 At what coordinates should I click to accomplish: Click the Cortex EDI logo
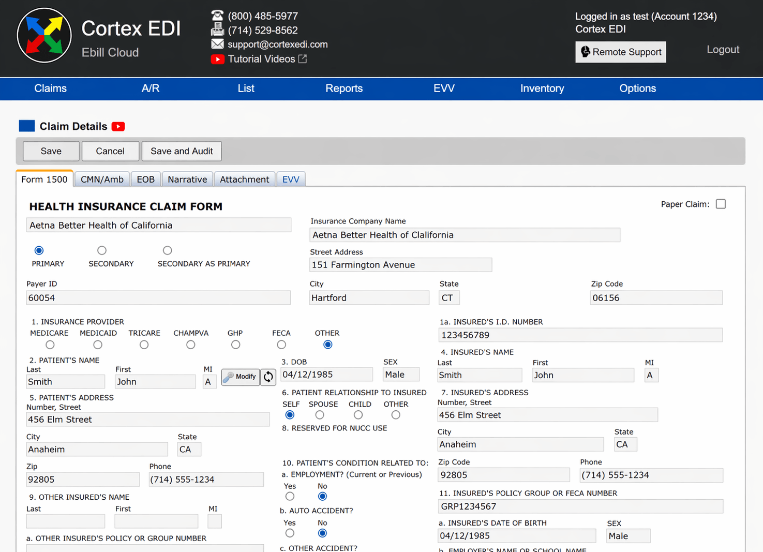pyautogui.click(x=44, y=35)
